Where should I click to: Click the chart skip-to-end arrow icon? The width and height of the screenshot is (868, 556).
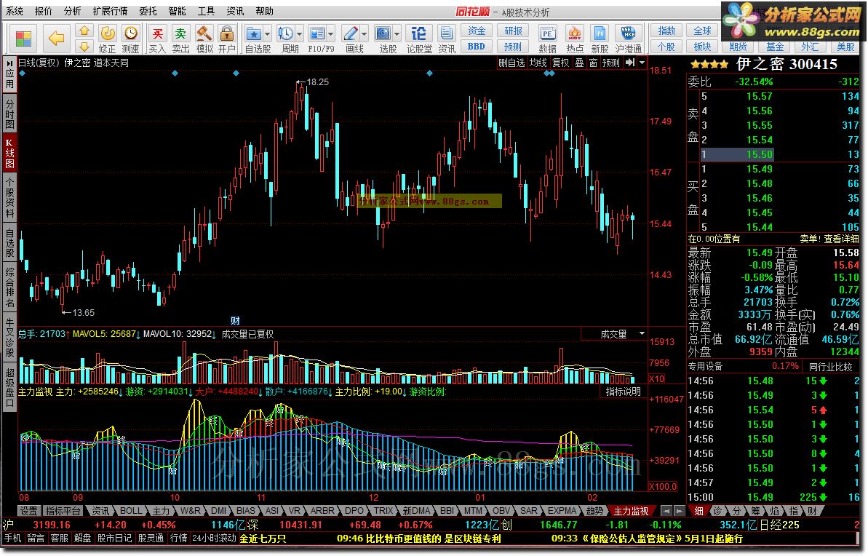(630, 63)
